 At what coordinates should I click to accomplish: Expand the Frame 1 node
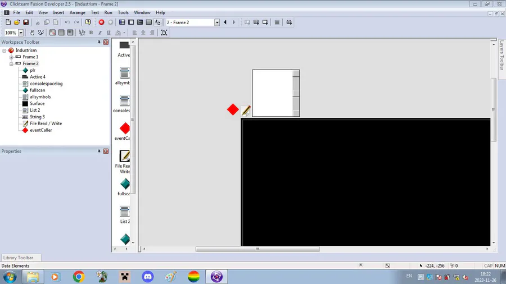[x=11, y=57]
